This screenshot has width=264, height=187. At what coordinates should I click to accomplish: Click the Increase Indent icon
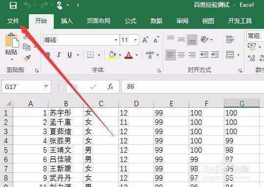[215, 55]
